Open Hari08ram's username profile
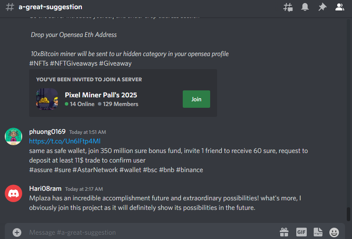Image resolution: width=352 pixels, height=239 pixels. [x=45, y=189]
